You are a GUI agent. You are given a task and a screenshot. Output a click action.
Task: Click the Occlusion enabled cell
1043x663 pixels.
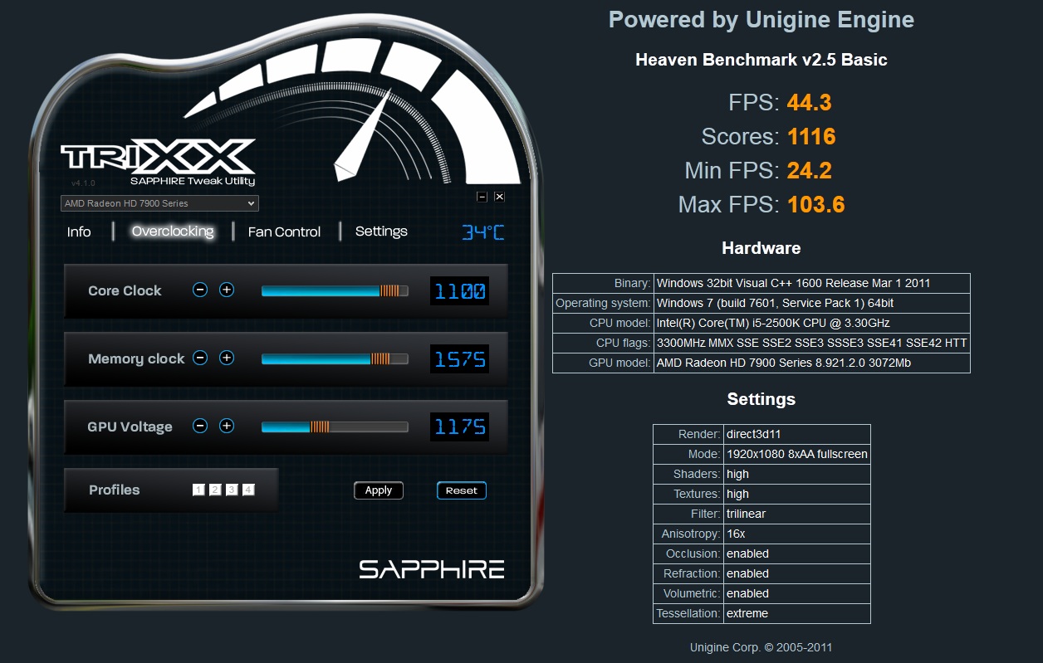[796, 553]
